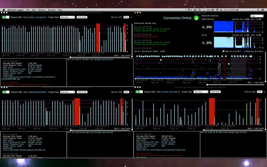Open Graph Type dropdown in ookla-sea window

pos(67,17)
